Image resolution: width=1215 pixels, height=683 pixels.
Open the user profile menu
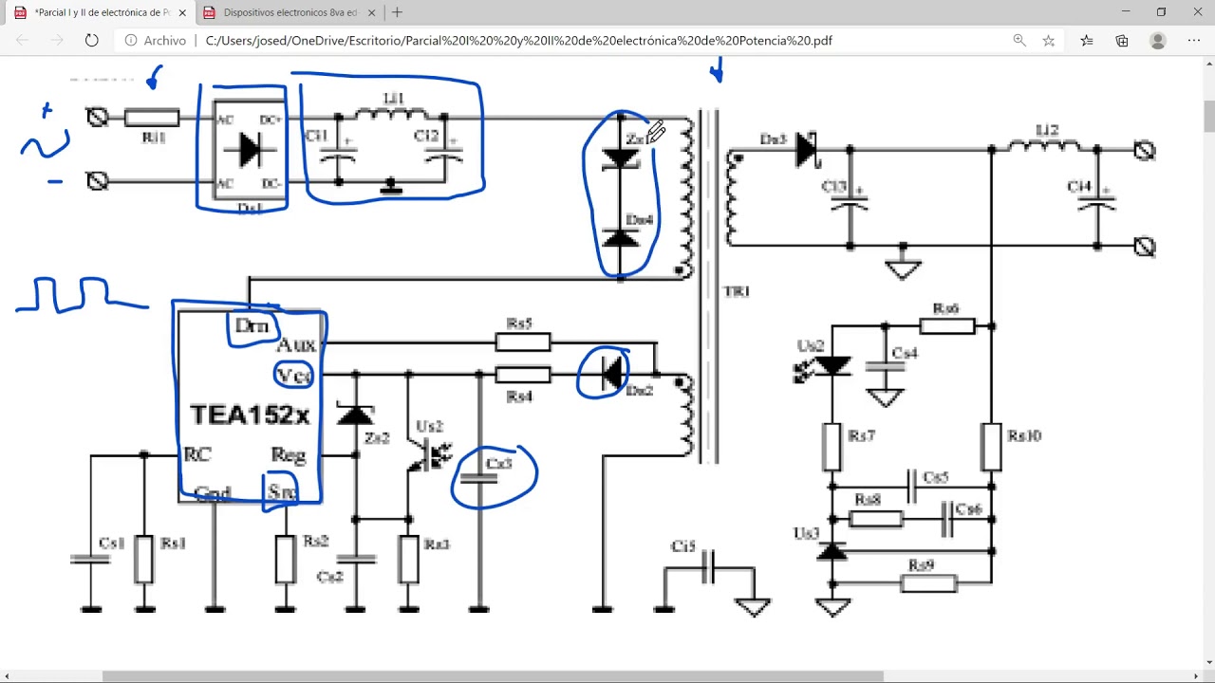tap(1157, 41)
